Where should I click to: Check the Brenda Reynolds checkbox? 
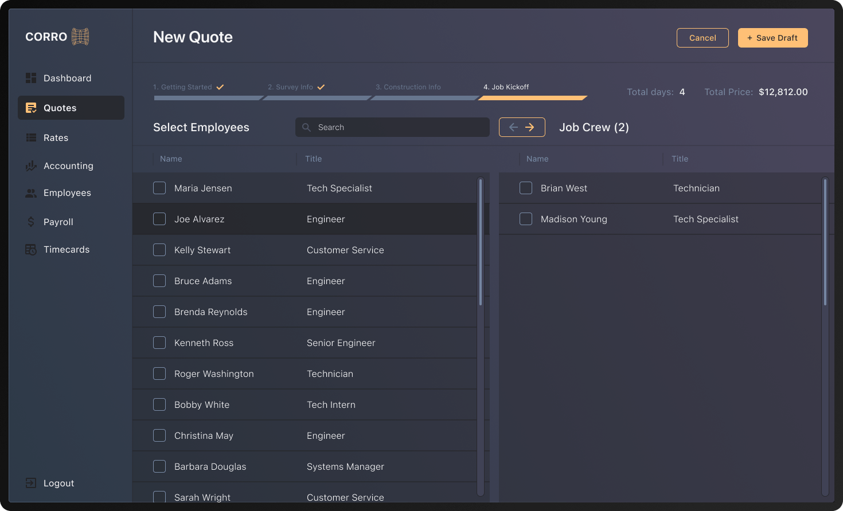click(x=159, y=312)
